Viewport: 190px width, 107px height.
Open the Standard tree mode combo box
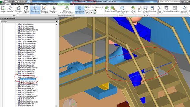(x=29, y=22)
